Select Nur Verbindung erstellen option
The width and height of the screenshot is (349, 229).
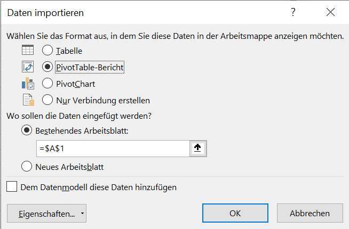(x=47, y=100)
